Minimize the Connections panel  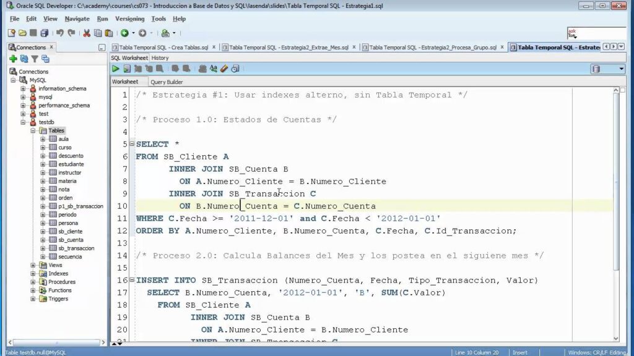(x=102, y=48)
